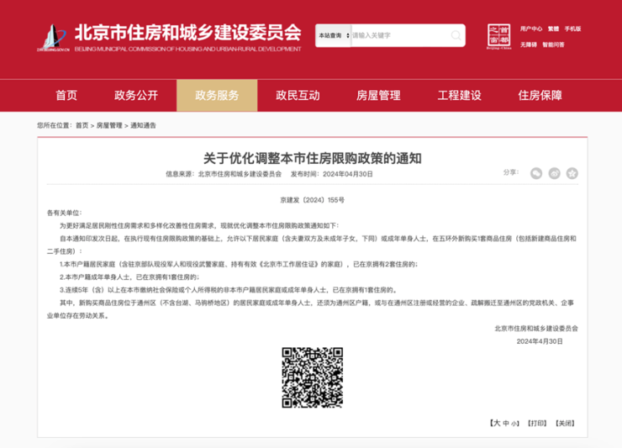Click the 首都之窗 seal logo
Image resolution: width=622 pixels, height=448 pixels.
click(x=499, y=36)
